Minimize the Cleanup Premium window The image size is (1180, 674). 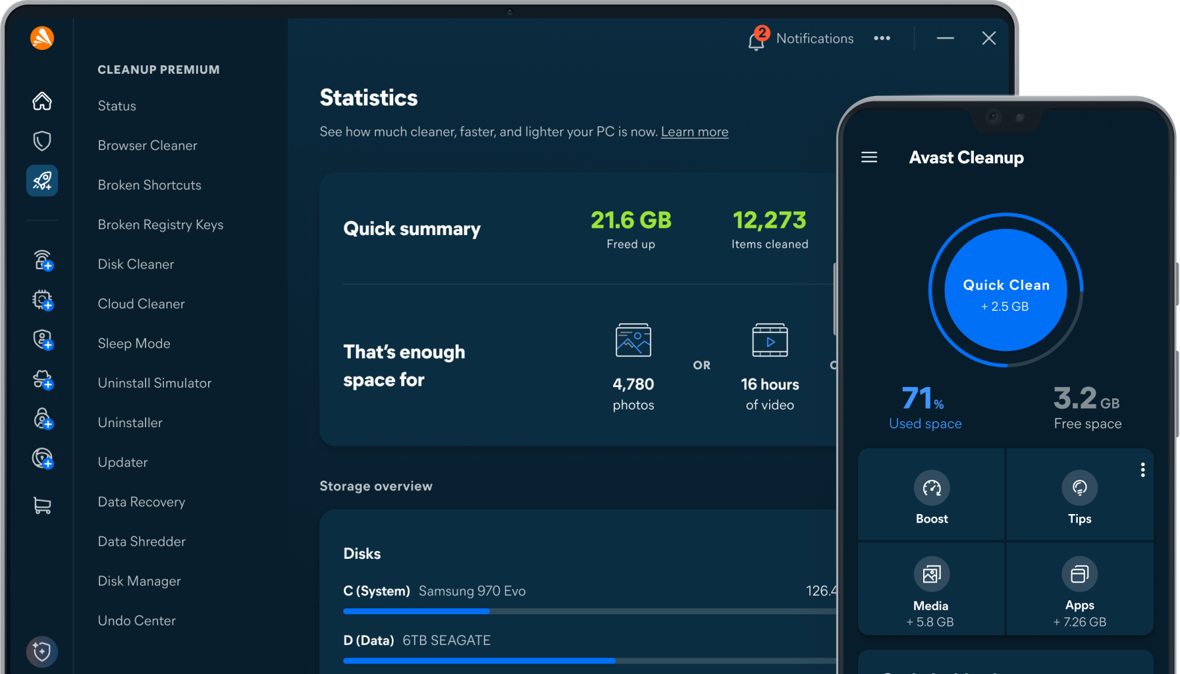point(946,38)
